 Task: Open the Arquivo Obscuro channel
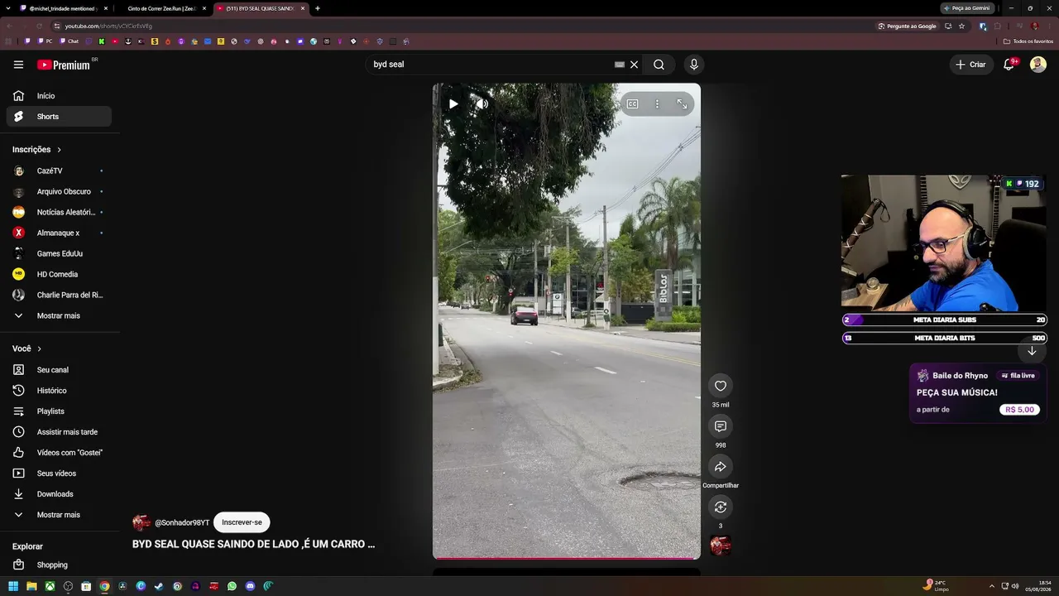click(59, 192)
